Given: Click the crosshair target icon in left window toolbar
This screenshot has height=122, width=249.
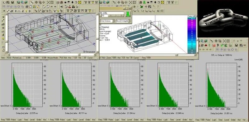Looking at the screenshot, I should click(x=36, y=2).
